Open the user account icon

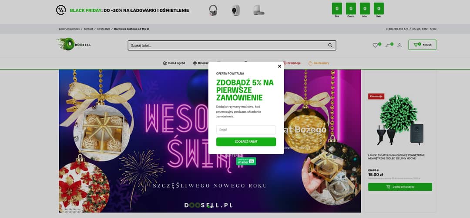[399, 46]
